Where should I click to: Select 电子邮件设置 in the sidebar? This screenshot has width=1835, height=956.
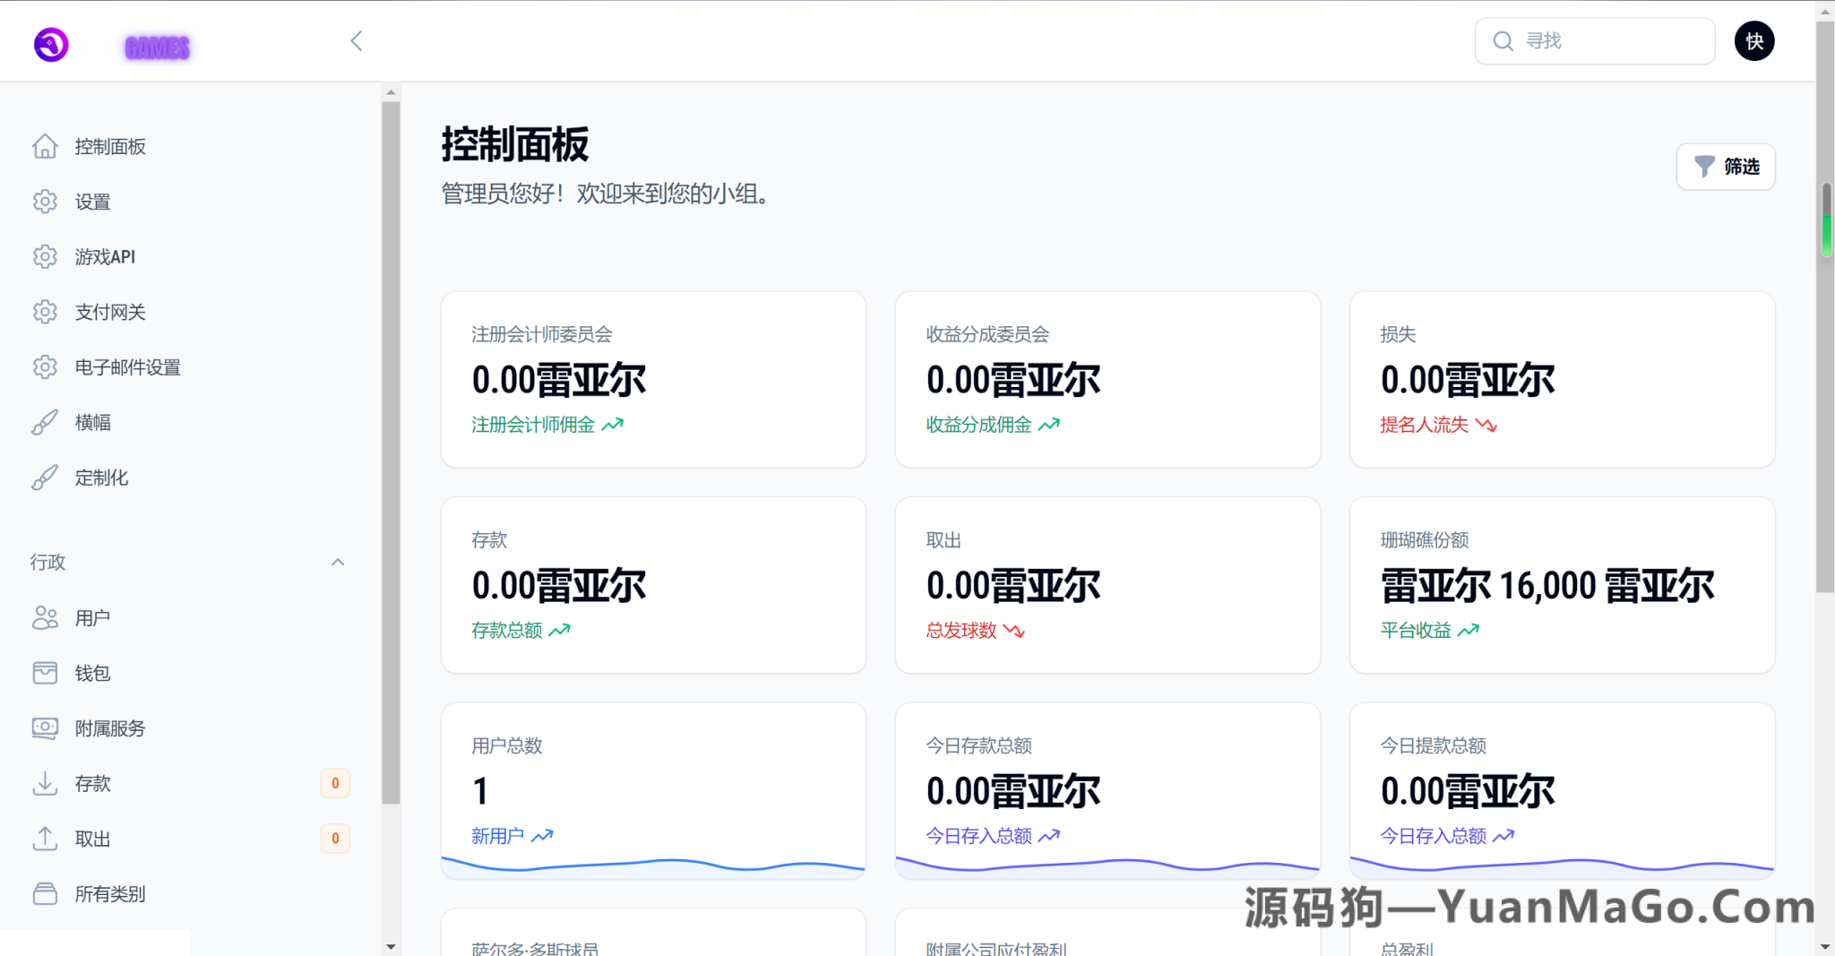point(128,366)
